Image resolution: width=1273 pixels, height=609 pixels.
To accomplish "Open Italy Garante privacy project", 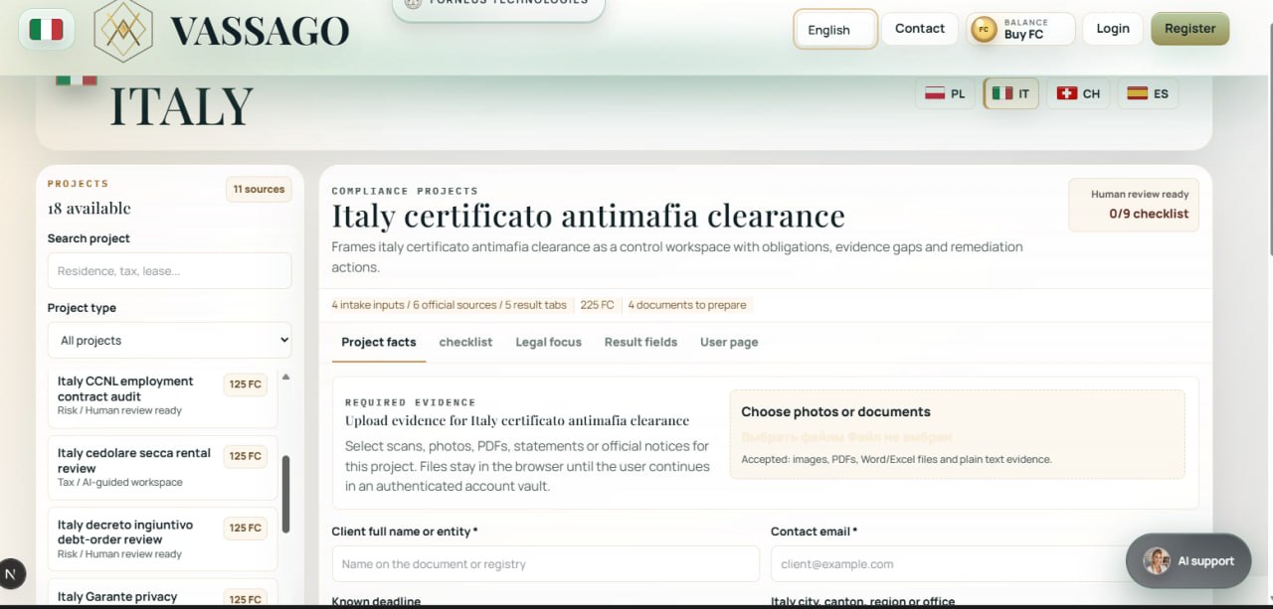I will [x=162, y=594].
